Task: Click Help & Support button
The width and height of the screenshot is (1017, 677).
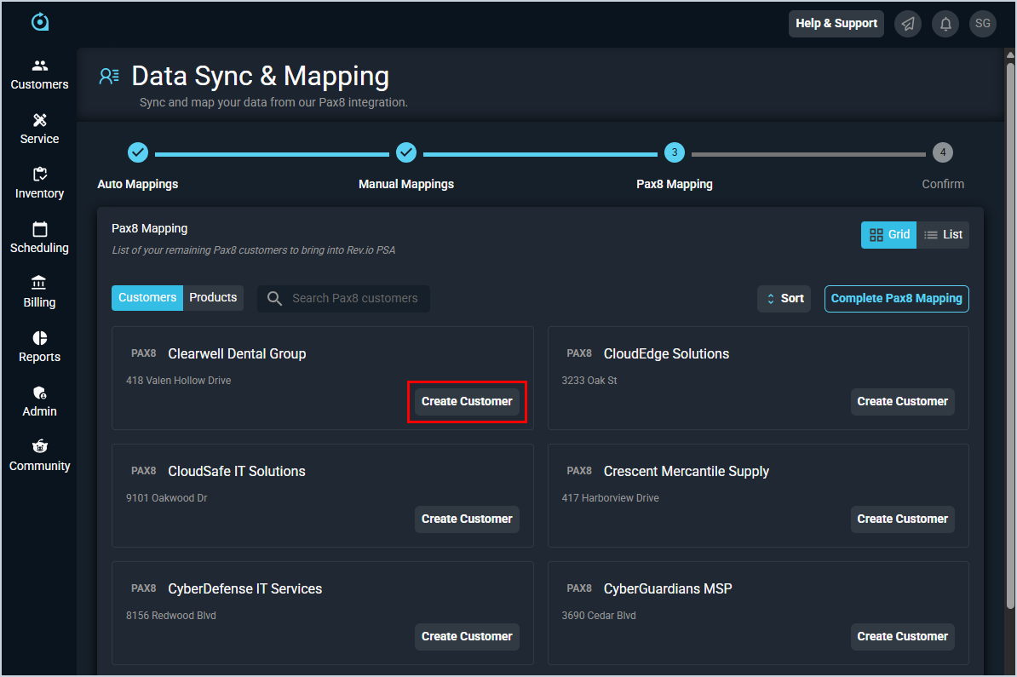Action: (x=836, y=24)
